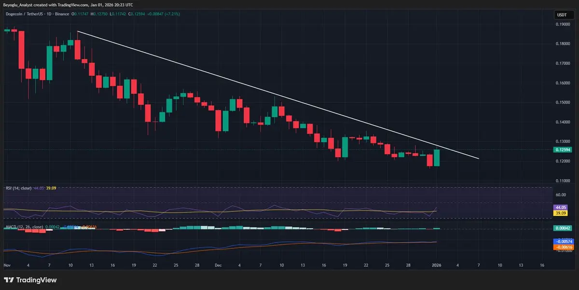Click the 0.18000 price axis label
The image size is (579, 290).
(564, 43)
